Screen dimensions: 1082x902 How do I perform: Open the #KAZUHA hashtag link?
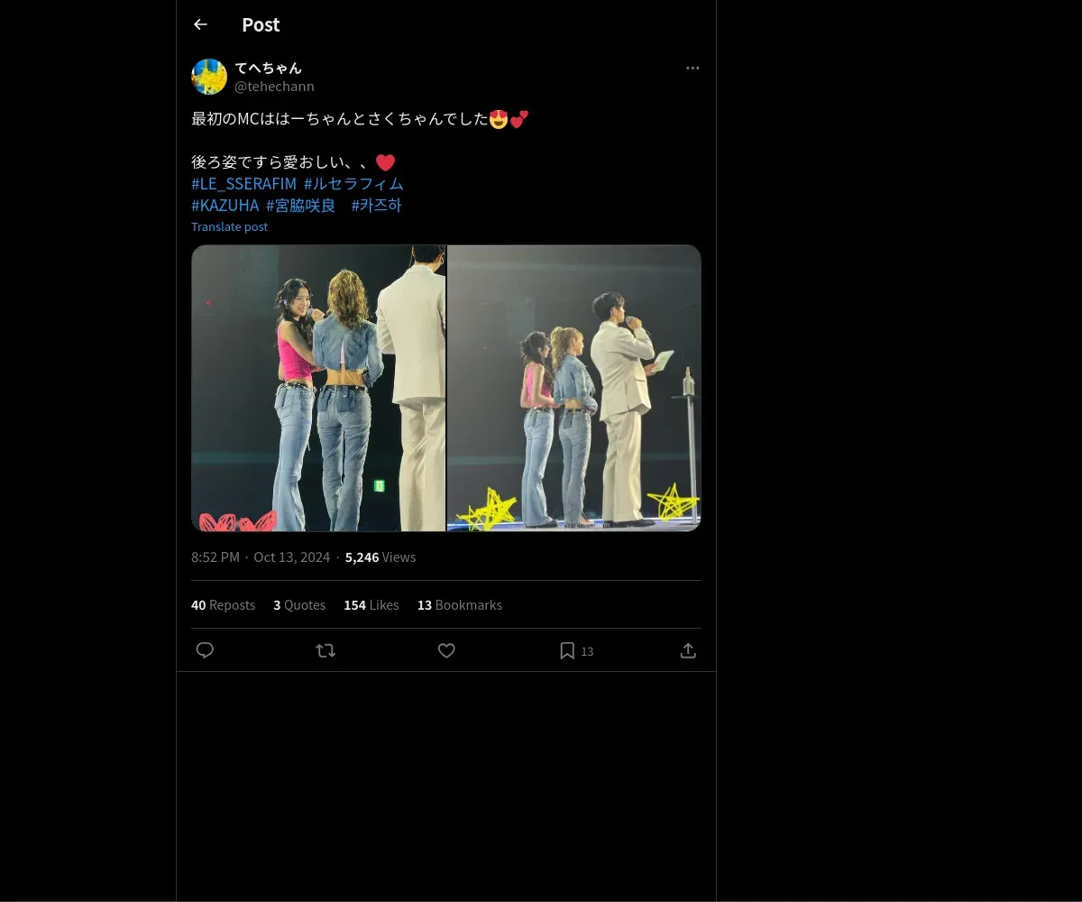coord(225,206)
